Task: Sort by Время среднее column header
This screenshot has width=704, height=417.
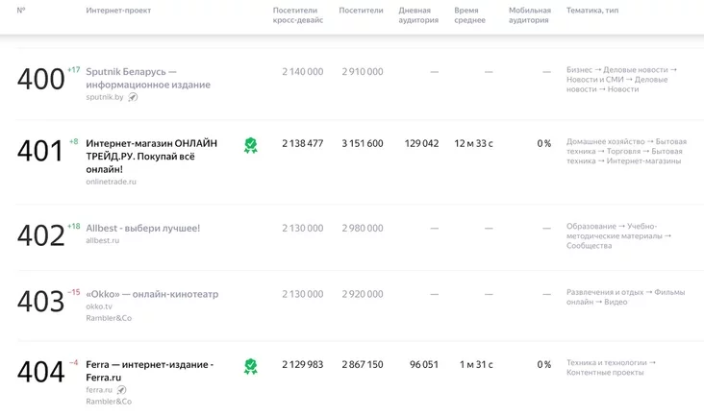Action: pyautogui.click(x=469, y=15)
